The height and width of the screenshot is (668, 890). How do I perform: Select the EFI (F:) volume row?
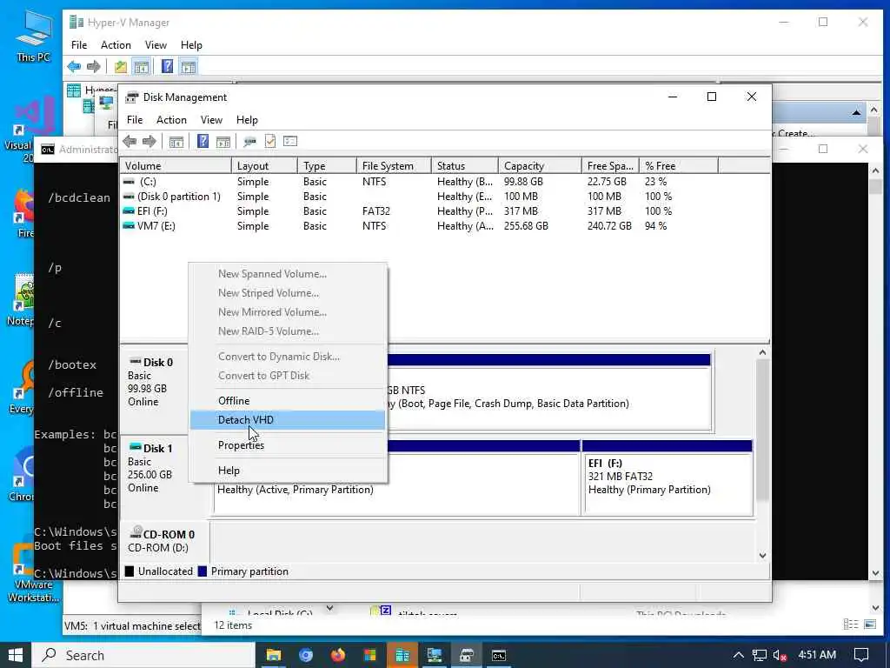(445, 211)
